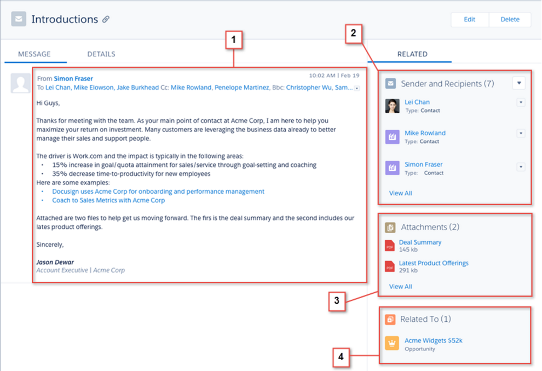Click View All under Sender and Recipients
The width and height of the screenshot is (542, 371).
click(x=400, y=193)
